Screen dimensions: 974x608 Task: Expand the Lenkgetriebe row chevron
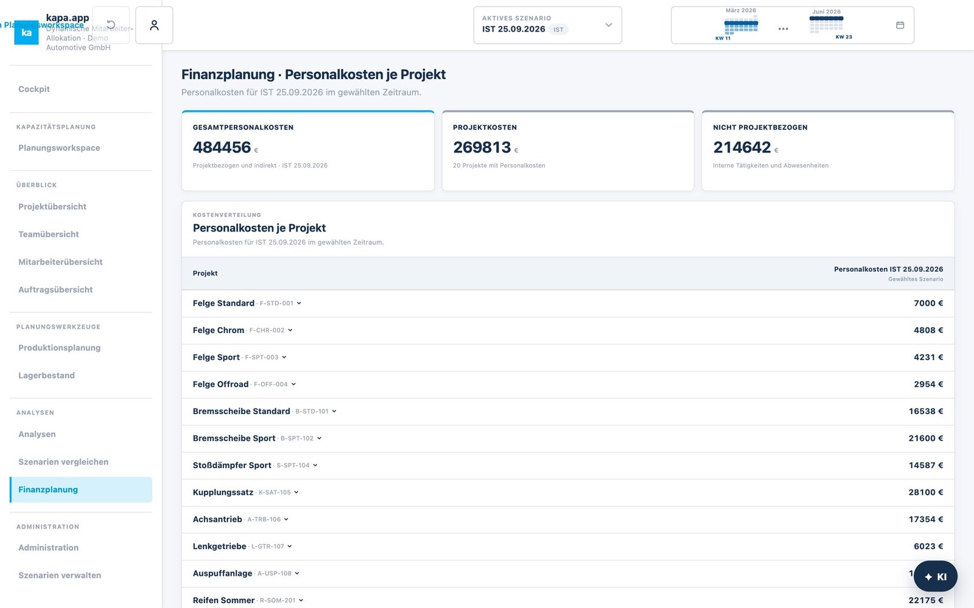tap(289, 547)
